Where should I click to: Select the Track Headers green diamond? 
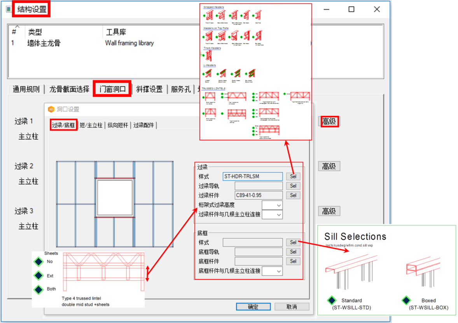pyautogui.click(x=203, y=55)
